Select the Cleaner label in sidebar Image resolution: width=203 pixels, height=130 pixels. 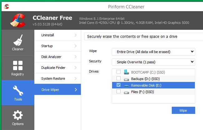(18, 49)
